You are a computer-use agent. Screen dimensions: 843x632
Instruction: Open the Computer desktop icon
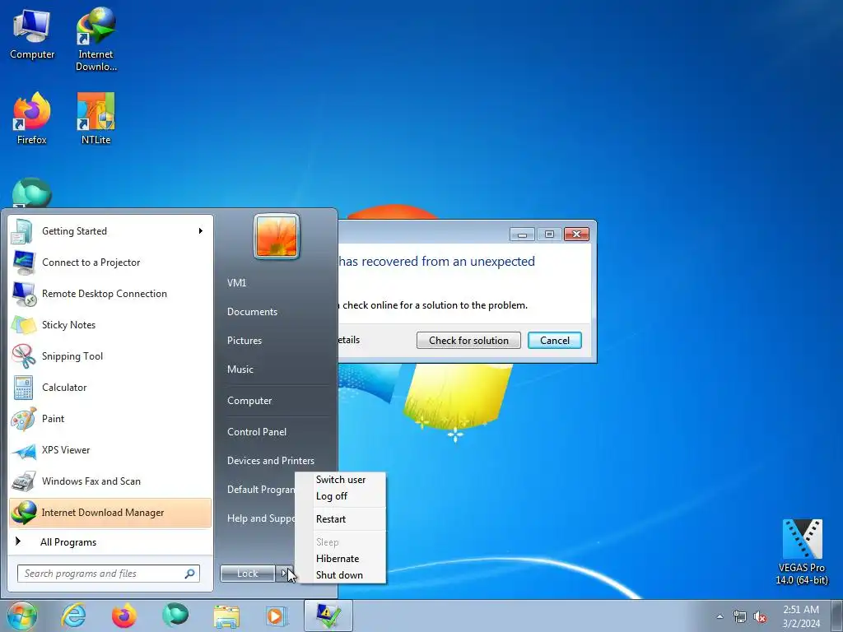tap(32, 35)
